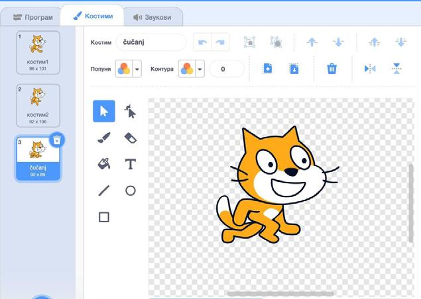Open the Костими tab
The image size is (421, 299).
[93, 16]
